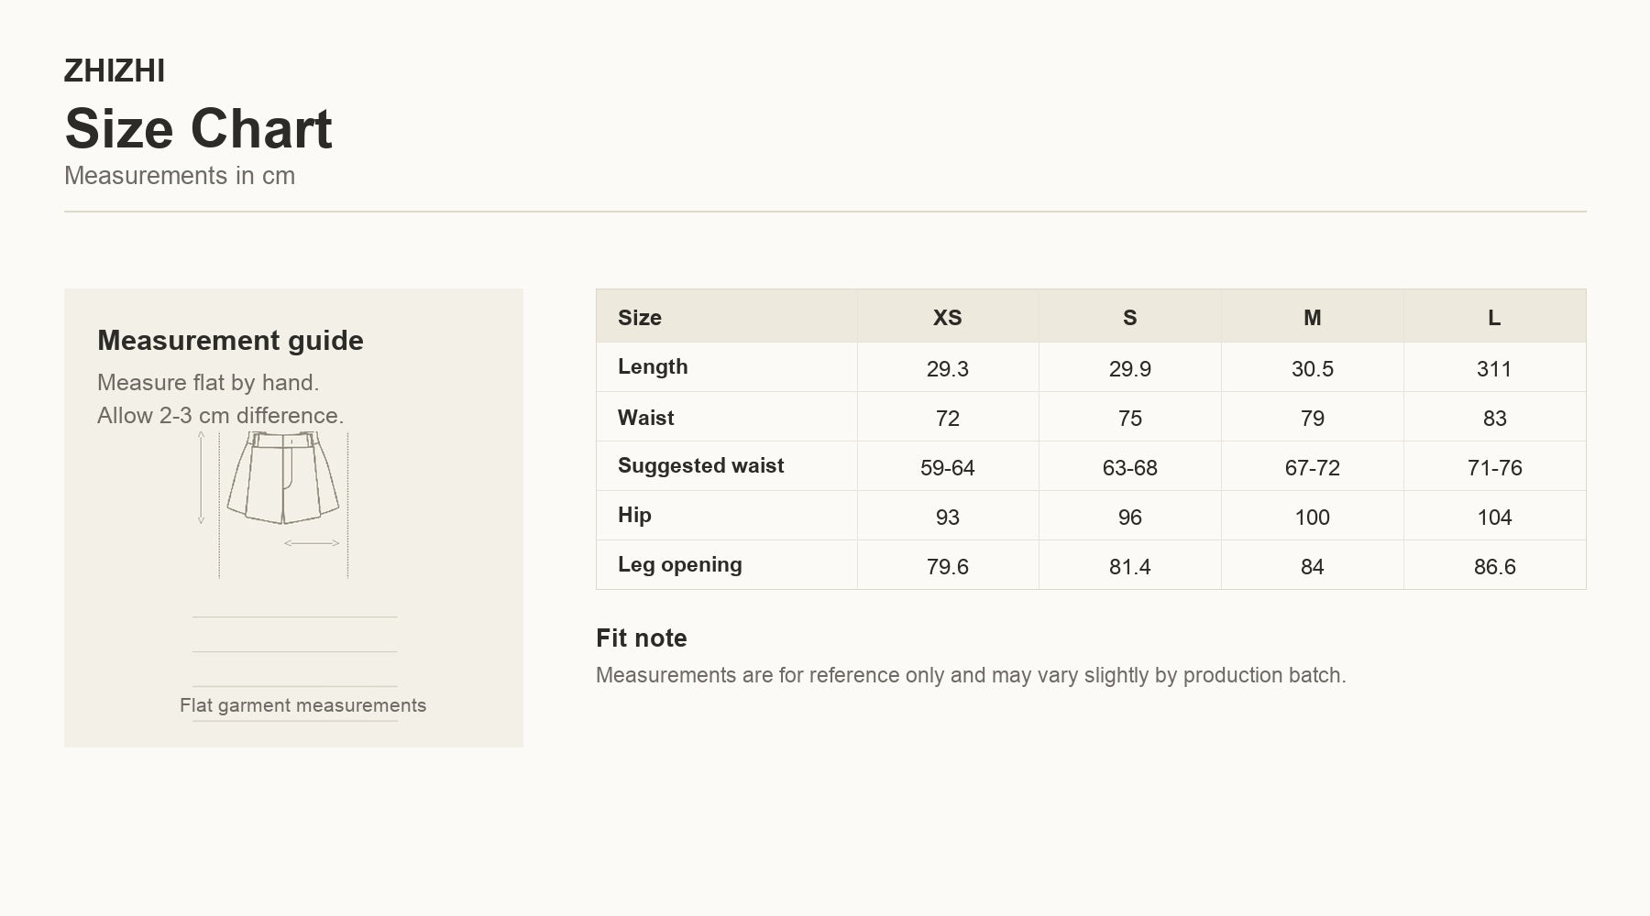The image size is (1650, 916).
Task: Click the S size column header
Action: [1129, 317]
